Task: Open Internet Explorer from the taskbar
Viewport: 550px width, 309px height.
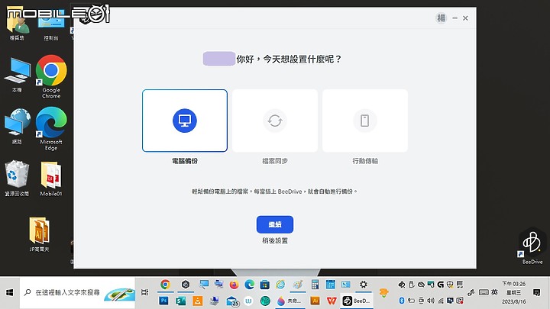Action: coord(280,285)
